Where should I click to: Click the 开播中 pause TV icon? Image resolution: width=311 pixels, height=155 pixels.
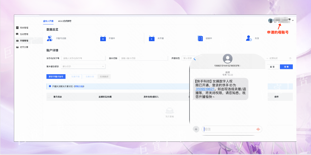103,38
